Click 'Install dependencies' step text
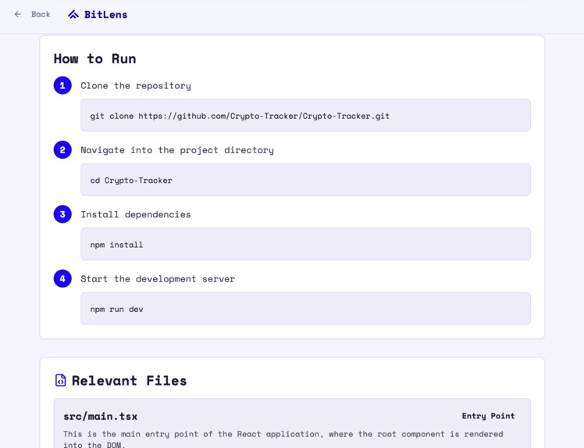584x448 pixels. click(136, 214)
